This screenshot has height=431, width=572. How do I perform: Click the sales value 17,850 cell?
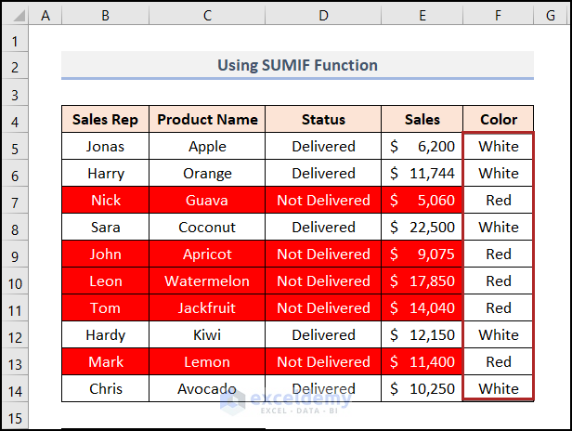pos(422,281)
